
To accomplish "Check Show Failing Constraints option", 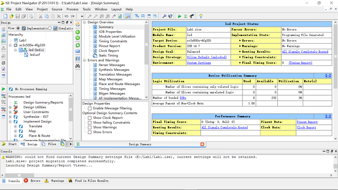I will click(90, 123).
